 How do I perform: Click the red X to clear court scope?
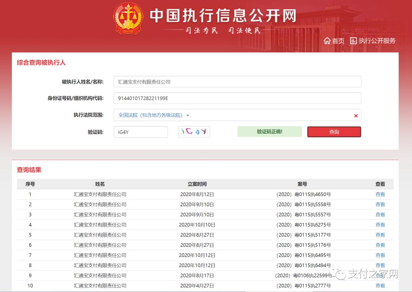pos(355,115)
